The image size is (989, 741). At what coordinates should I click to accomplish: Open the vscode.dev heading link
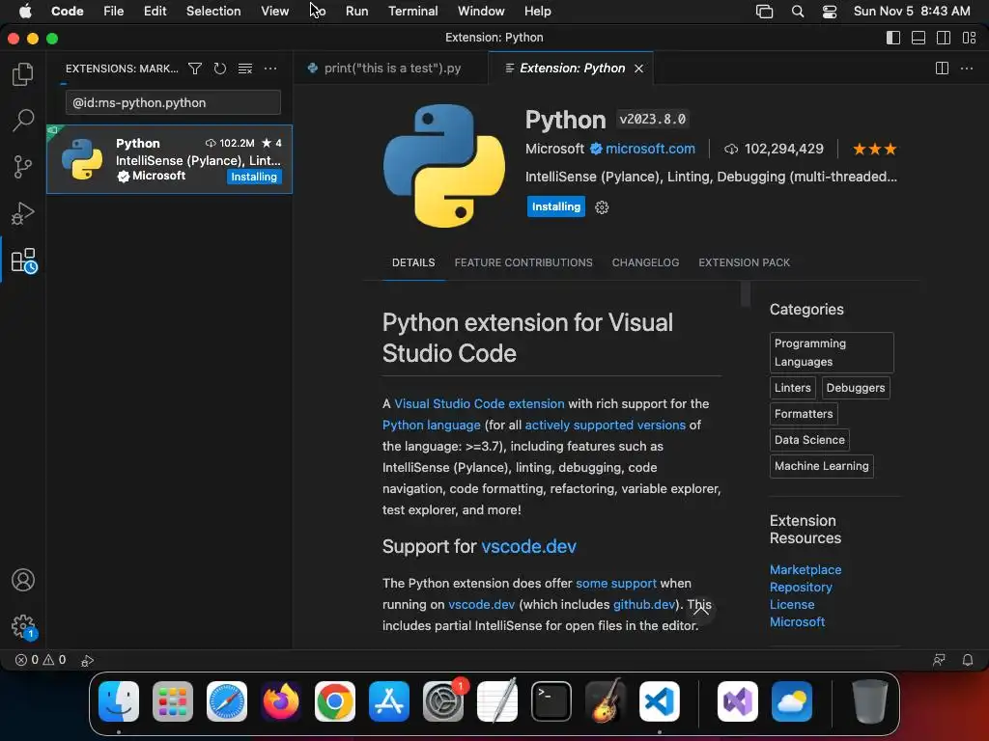point(528,546)
